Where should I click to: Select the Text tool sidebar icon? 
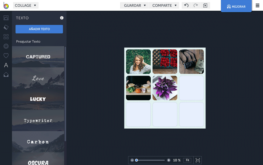[x=6, y=65]
